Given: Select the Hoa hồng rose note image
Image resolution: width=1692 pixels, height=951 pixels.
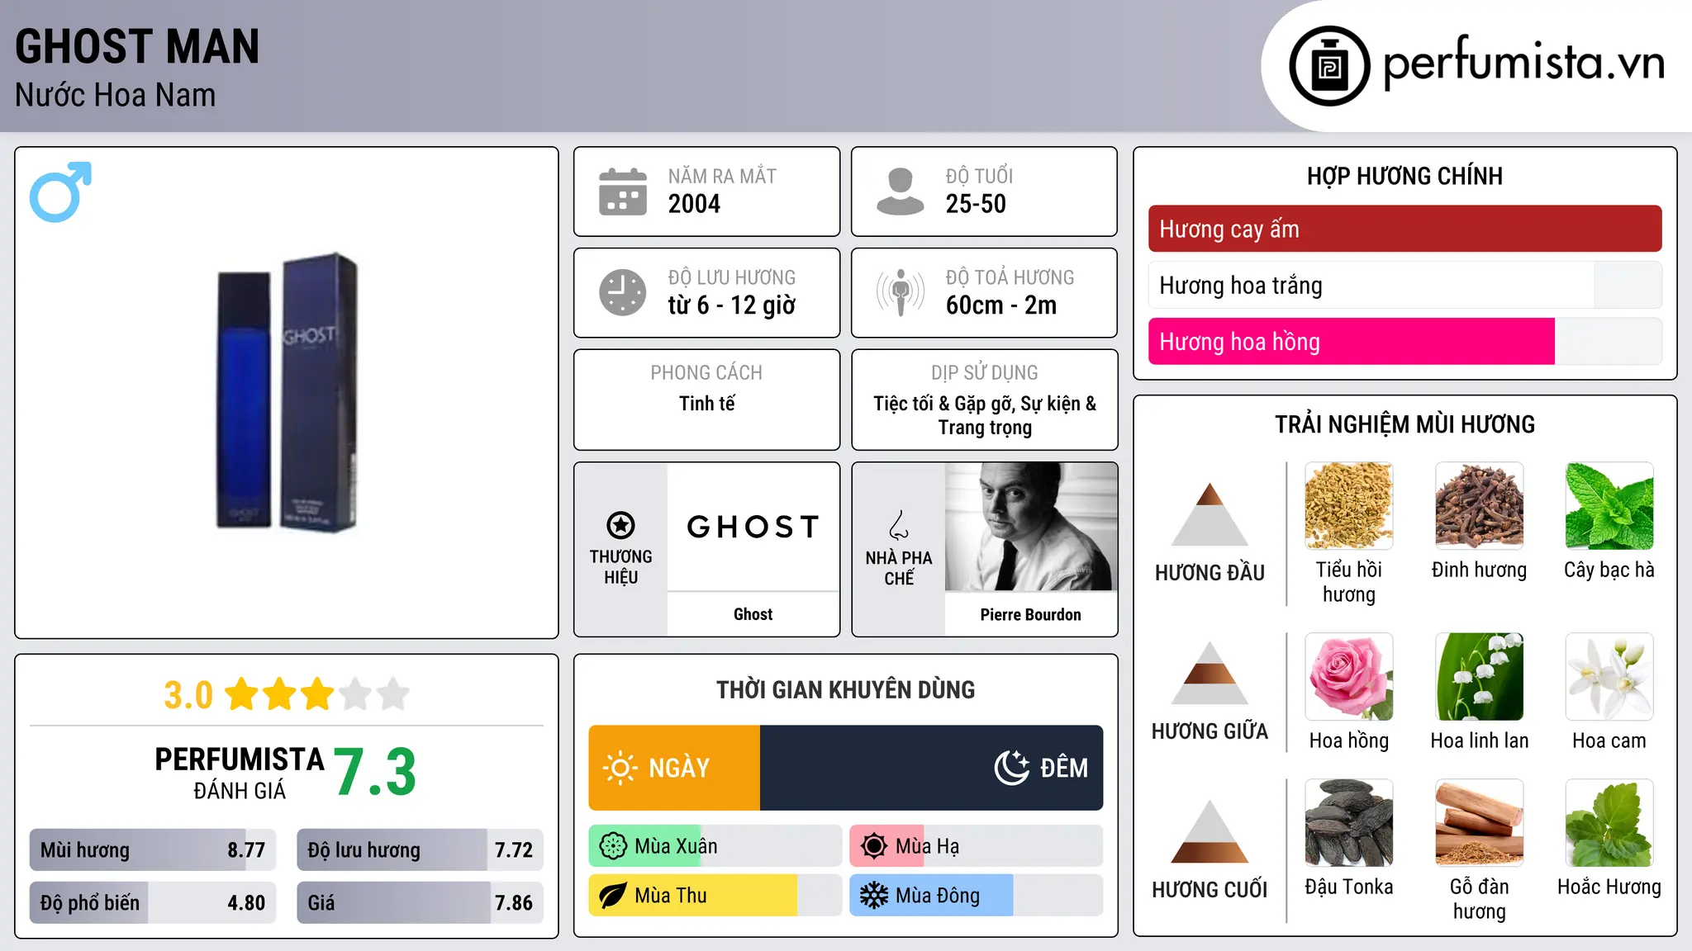Looking at the screenshot, I should (1349, 677).
